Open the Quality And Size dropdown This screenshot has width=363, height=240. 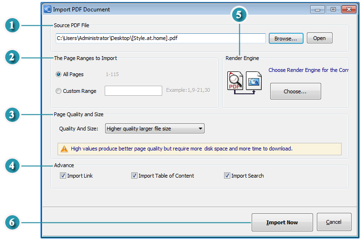coord(155,129)
